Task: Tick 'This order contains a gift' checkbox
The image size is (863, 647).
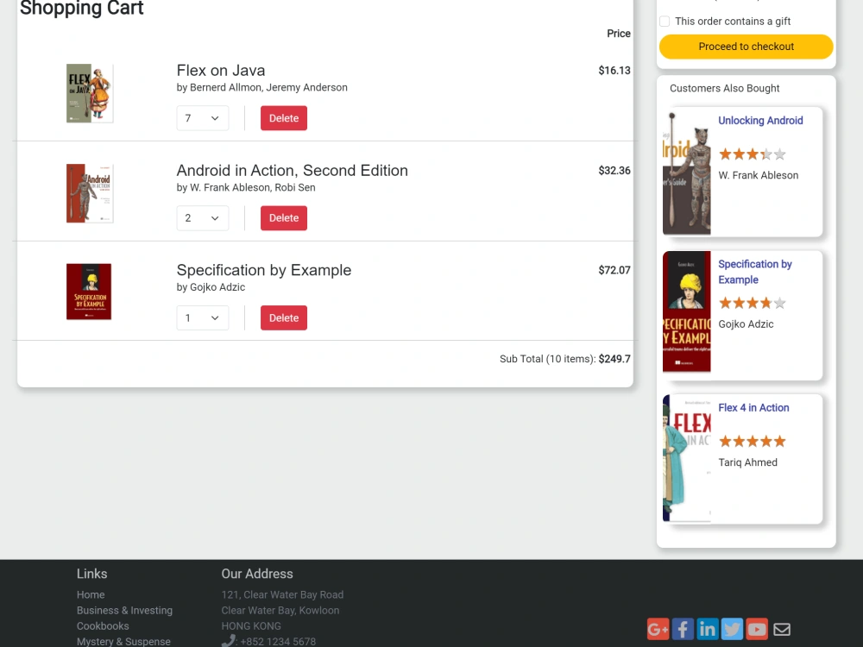Action: click(x=665, y=22)
